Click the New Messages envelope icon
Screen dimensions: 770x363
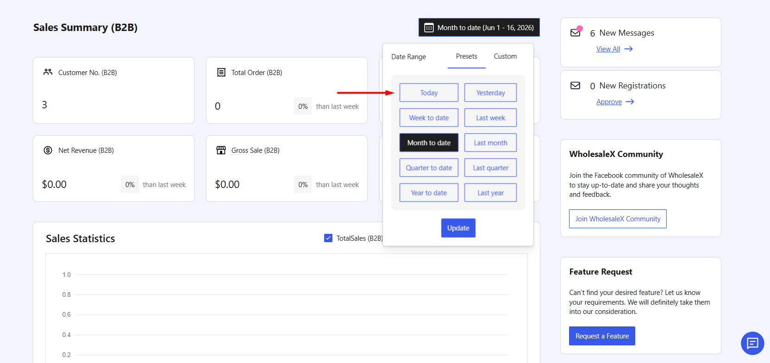click(576, 32)
